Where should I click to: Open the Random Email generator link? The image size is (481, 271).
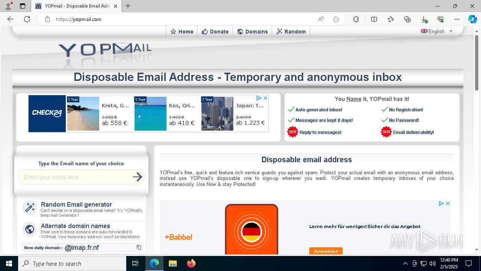click(x=76, y=204)
